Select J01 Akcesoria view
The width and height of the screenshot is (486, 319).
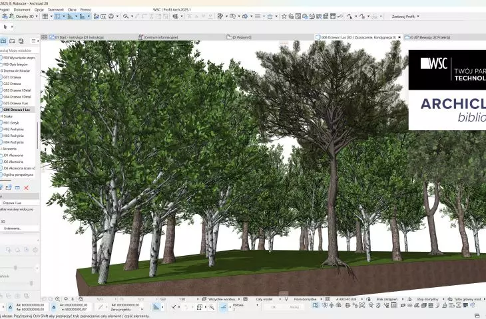coord(13,156)
